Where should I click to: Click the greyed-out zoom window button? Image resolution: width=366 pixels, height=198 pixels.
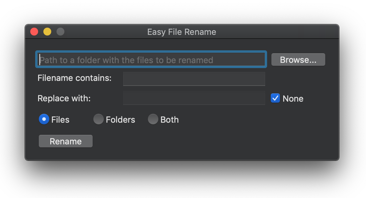click(60, 32)
